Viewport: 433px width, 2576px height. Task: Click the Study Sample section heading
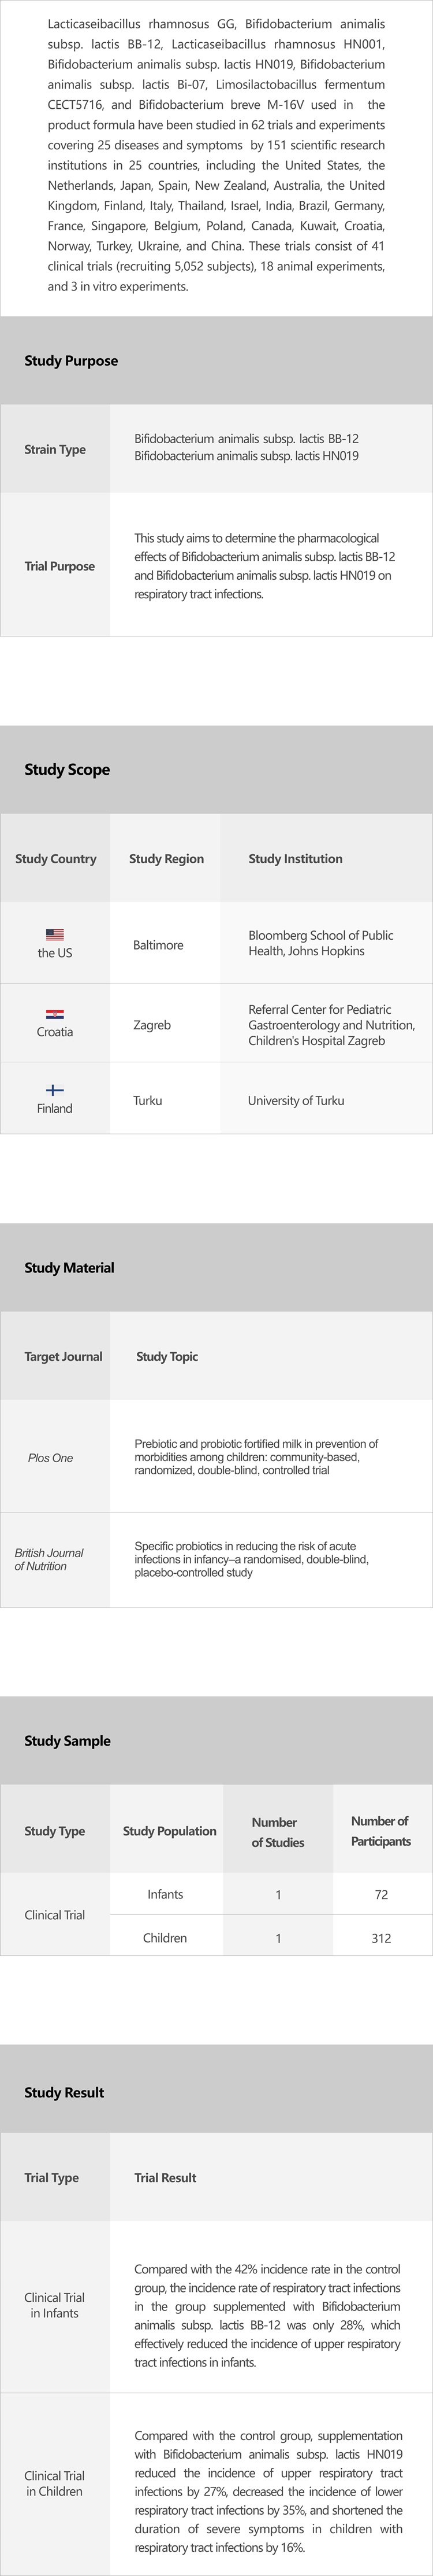67,1740
